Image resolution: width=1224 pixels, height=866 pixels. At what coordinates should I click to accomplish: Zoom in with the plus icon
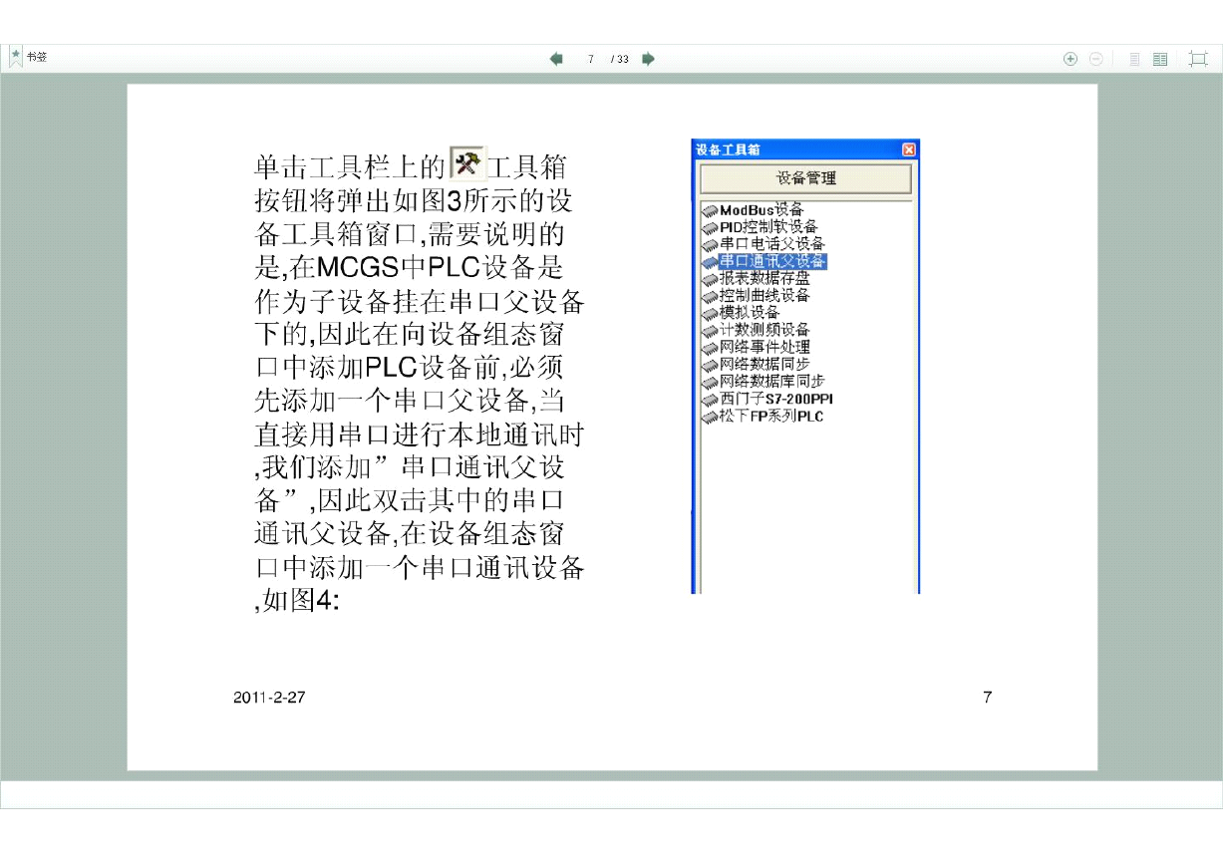coord(1071,59)
